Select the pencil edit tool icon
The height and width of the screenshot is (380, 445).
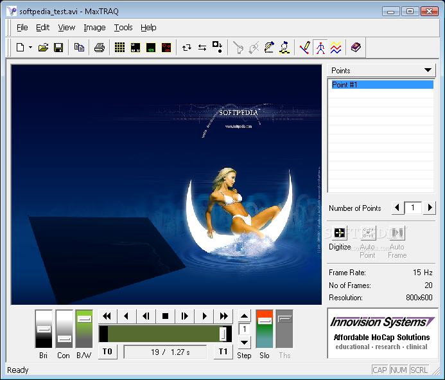coord(269,48)
